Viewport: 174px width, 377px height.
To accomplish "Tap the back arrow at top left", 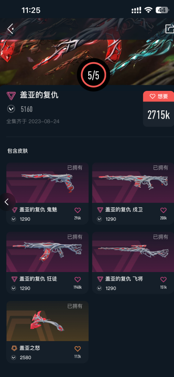I will click(10, 29).
